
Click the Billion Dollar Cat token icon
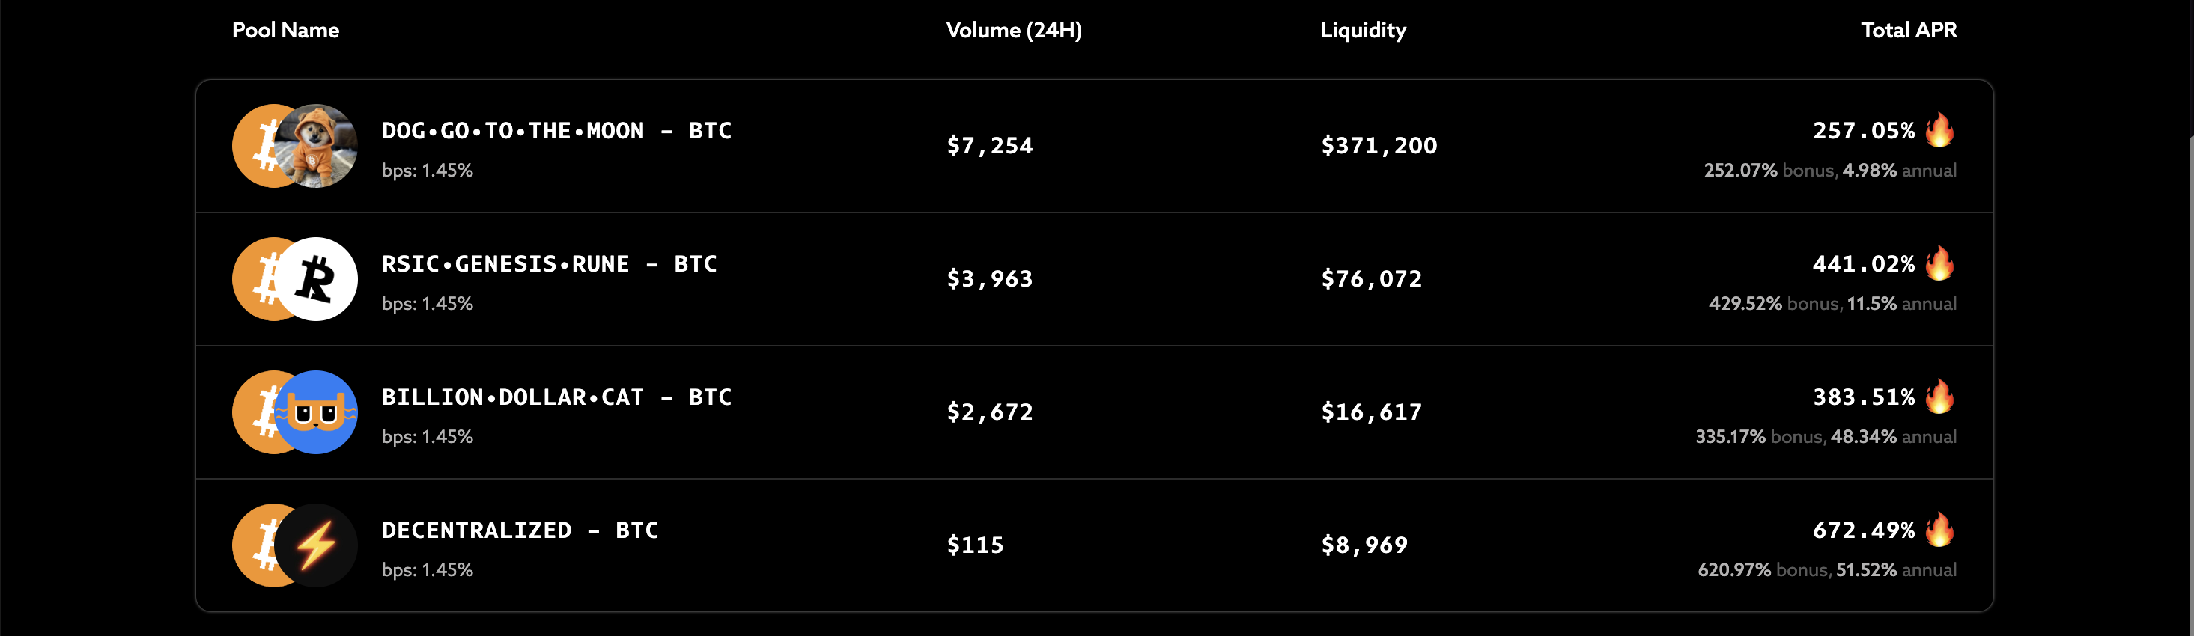[316, 412]
